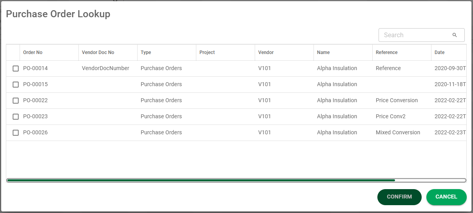Check the box for PO-00014
473x213 pixels.
coord(16,69)
